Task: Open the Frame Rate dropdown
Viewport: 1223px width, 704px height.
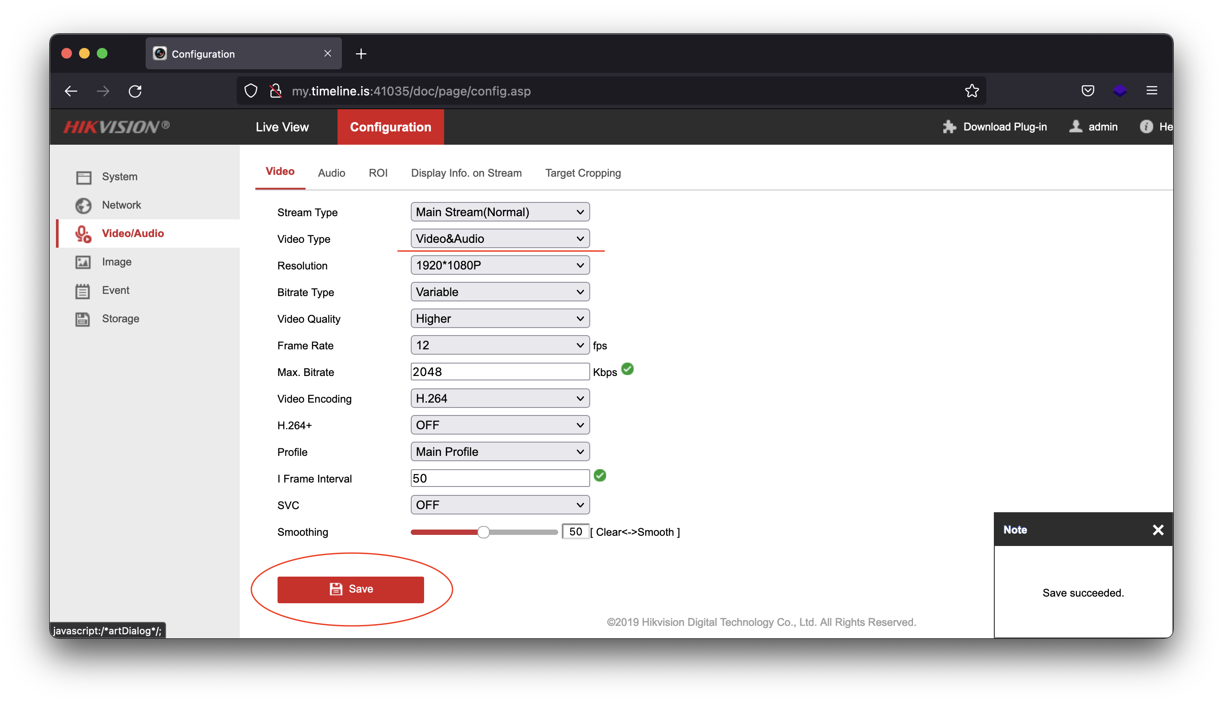Action: pos(500,345)
